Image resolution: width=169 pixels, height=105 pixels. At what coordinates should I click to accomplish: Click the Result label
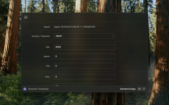click(47, 27)
